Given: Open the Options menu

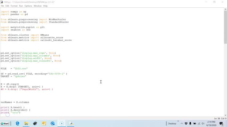Looking at the screenshot, I should [28, 6].
